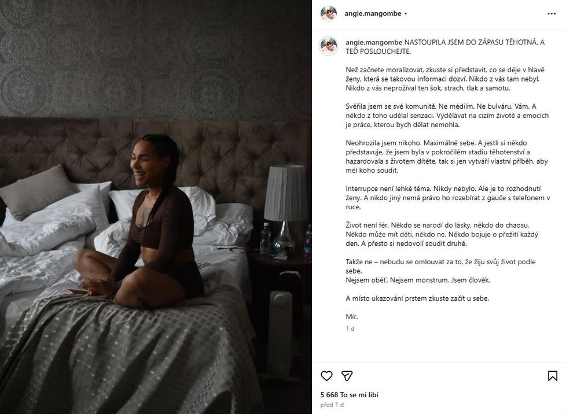The width and height of the screenshot is (566, 414).
Task: Open angie.mangombe username in header
Action: click(x=373, y=13)
